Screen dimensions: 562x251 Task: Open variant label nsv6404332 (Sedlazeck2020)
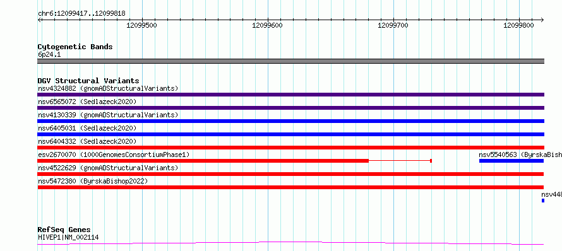(x=87, y=141)
